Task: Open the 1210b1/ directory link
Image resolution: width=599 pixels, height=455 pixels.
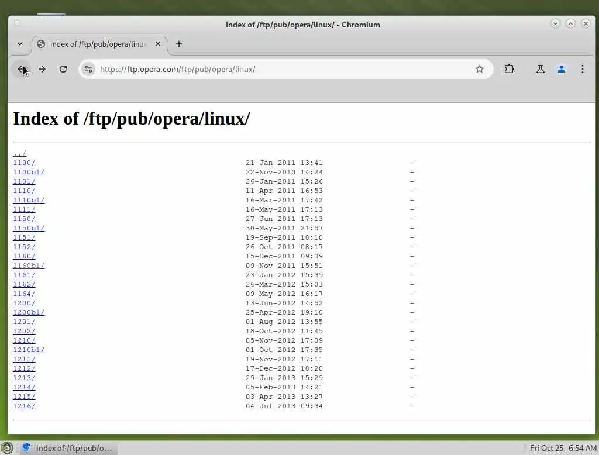Action: click(x=29, y=350)
